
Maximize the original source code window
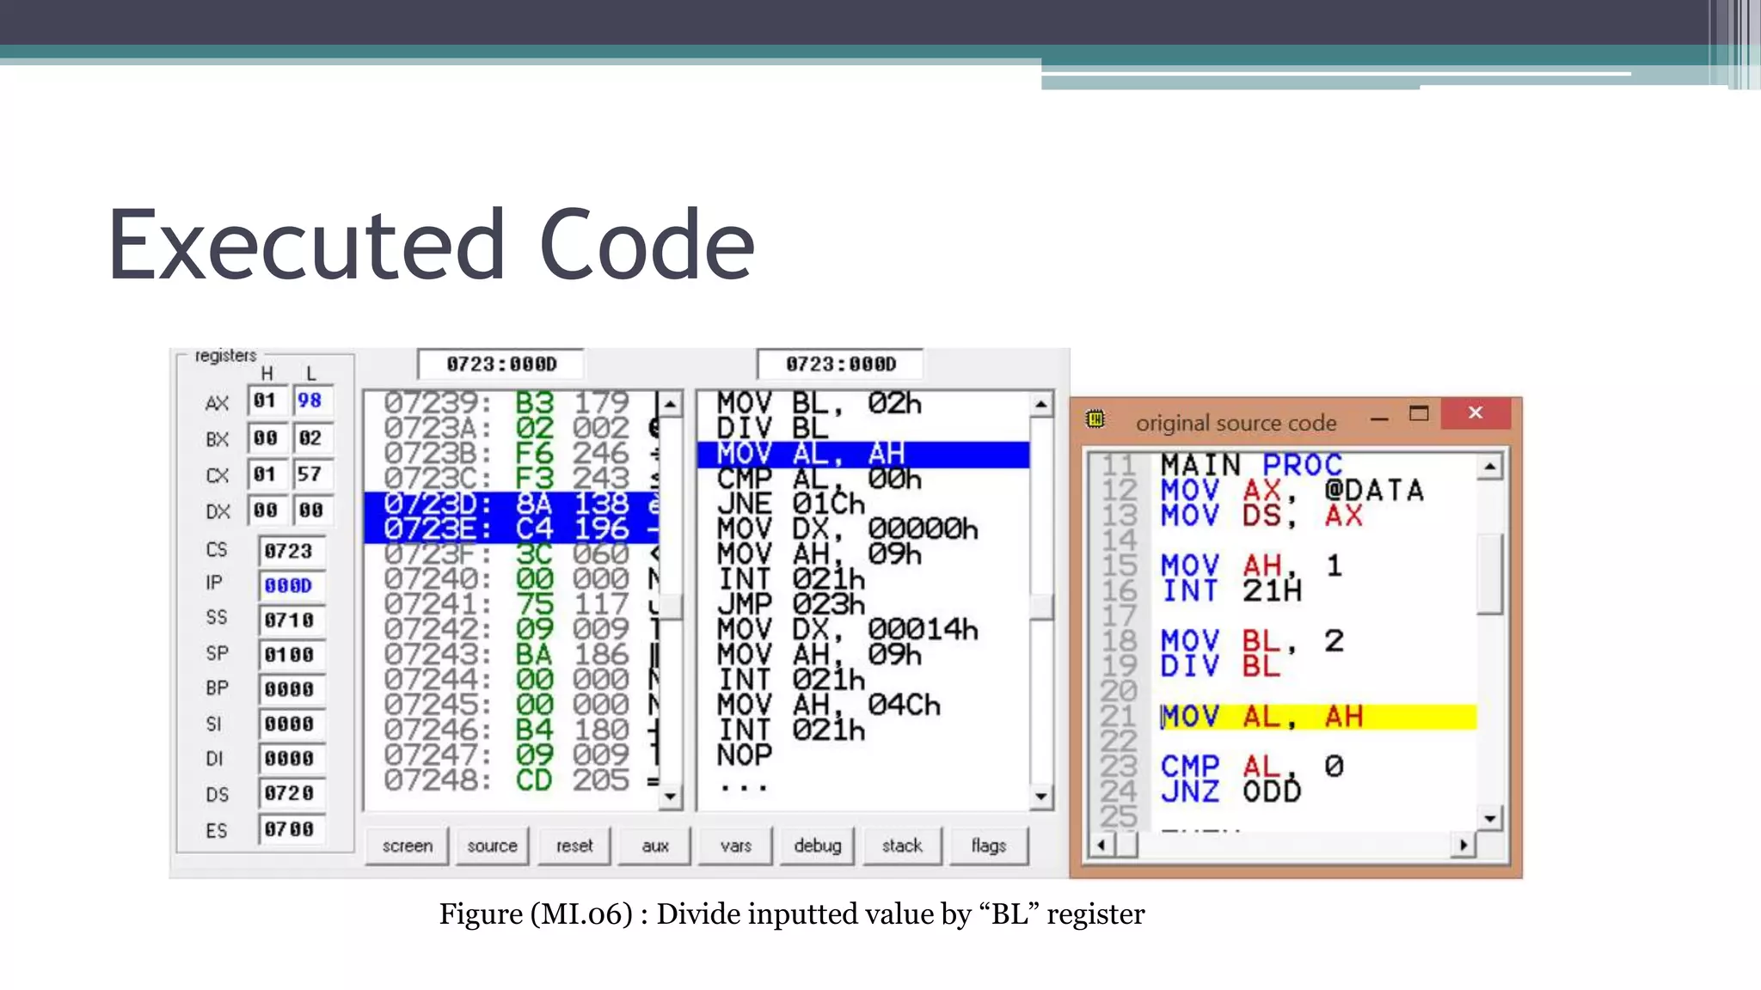(x=1419, y=414)
